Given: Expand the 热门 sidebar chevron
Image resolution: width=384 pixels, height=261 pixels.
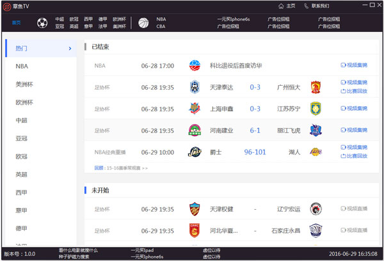Looking at the screenshot, I should (x=70, y=49).
